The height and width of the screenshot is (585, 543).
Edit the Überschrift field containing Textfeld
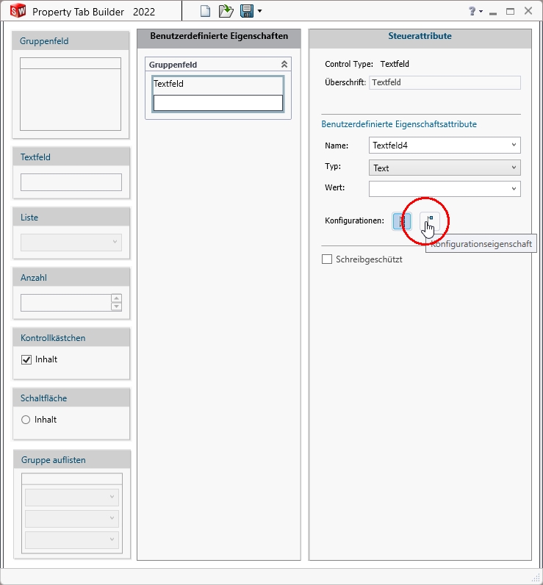(x=445, y=82)
